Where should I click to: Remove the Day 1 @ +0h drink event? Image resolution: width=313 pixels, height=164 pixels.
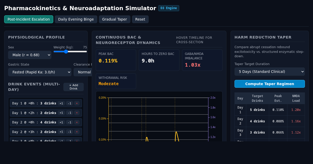[77, 103]
